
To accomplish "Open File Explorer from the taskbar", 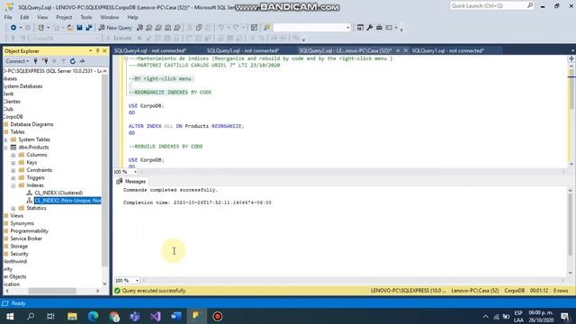I will [72, 316].
